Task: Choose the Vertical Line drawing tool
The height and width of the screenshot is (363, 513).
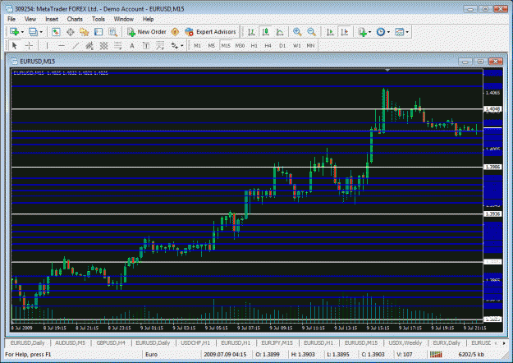Action: point(48,45)
